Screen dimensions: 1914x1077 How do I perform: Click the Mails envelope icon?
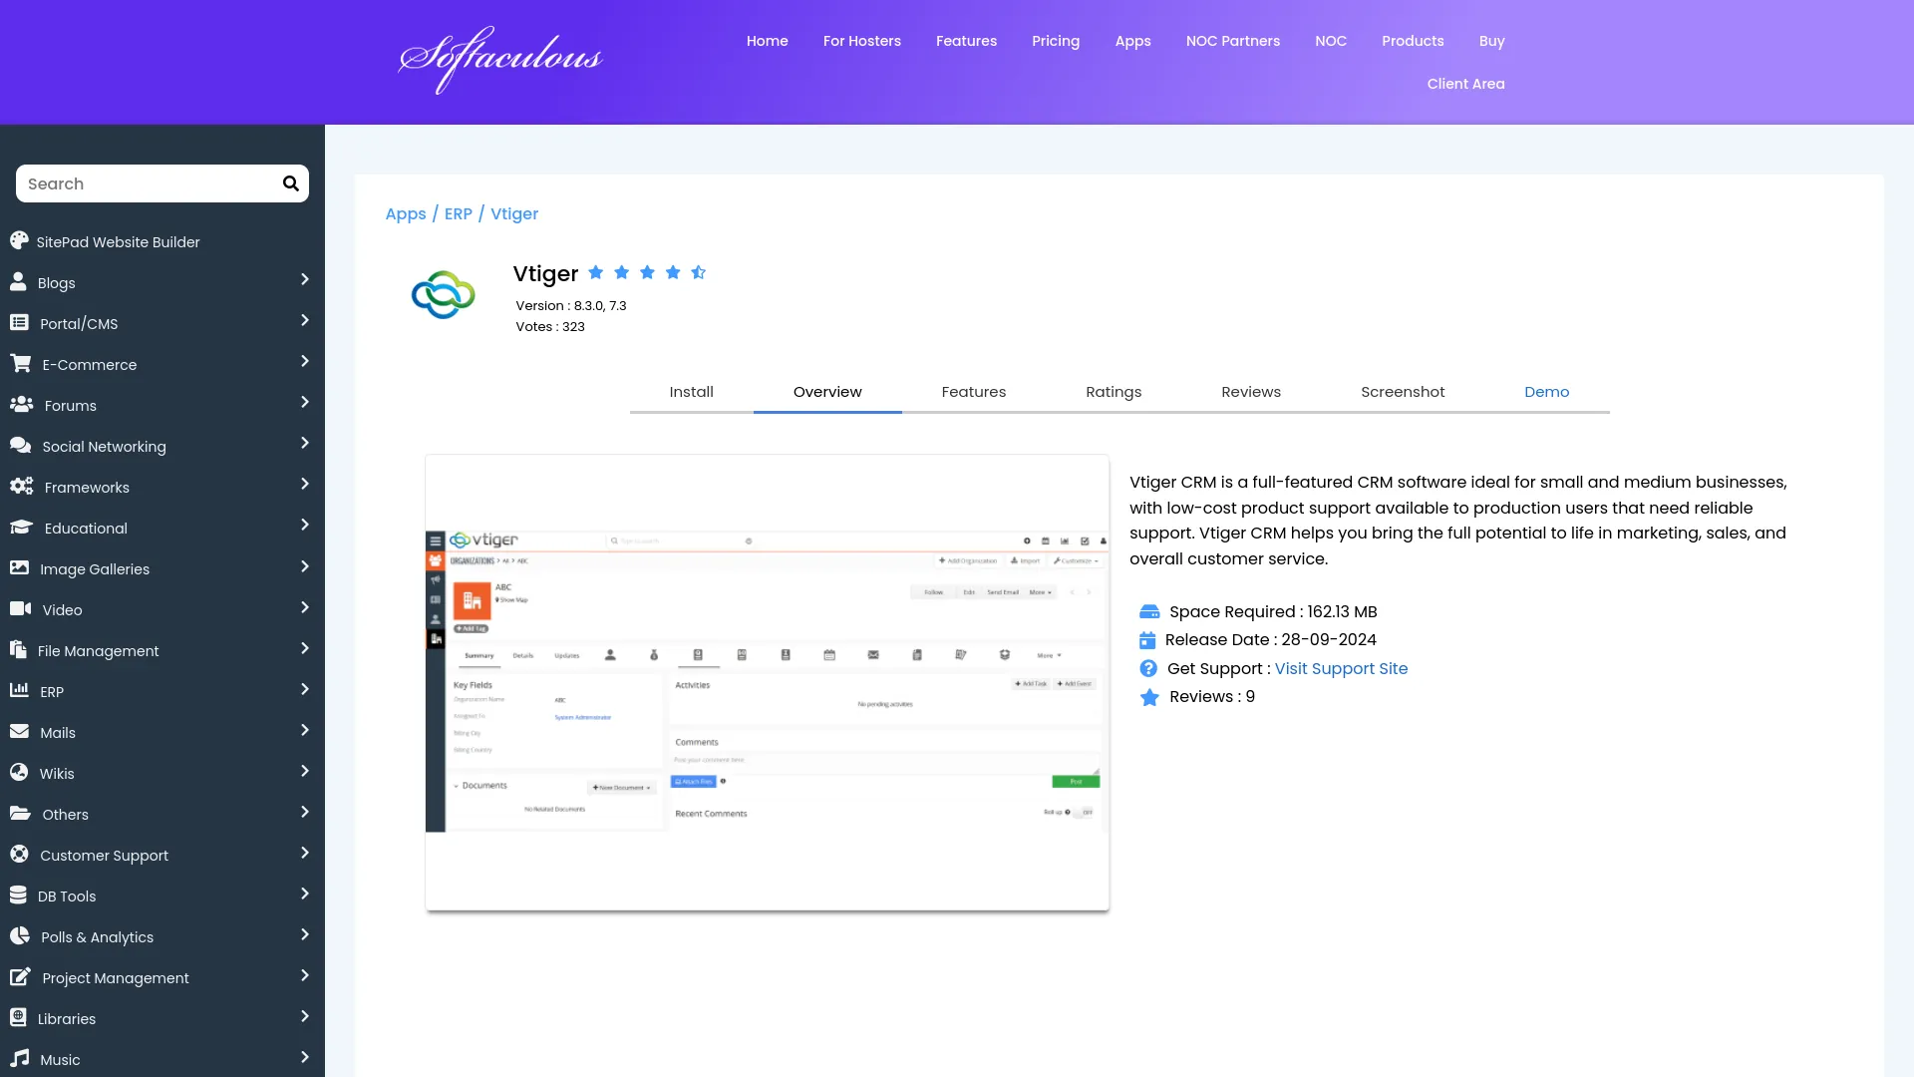[19, 731]
